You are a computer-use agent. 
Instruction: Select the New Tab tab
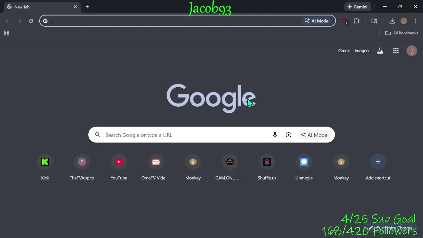point(42,7)
